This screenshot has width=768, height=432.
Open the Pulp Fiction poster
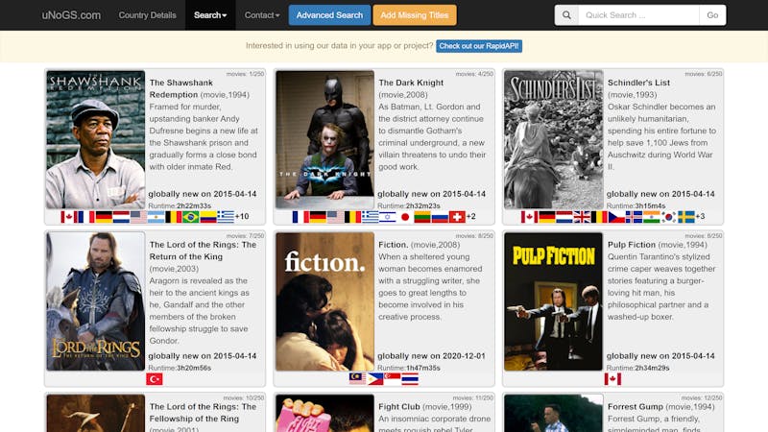554,301
